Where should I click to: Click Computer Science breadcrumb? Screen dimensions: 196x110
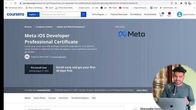pyautogui.click(x=44, y=27)
